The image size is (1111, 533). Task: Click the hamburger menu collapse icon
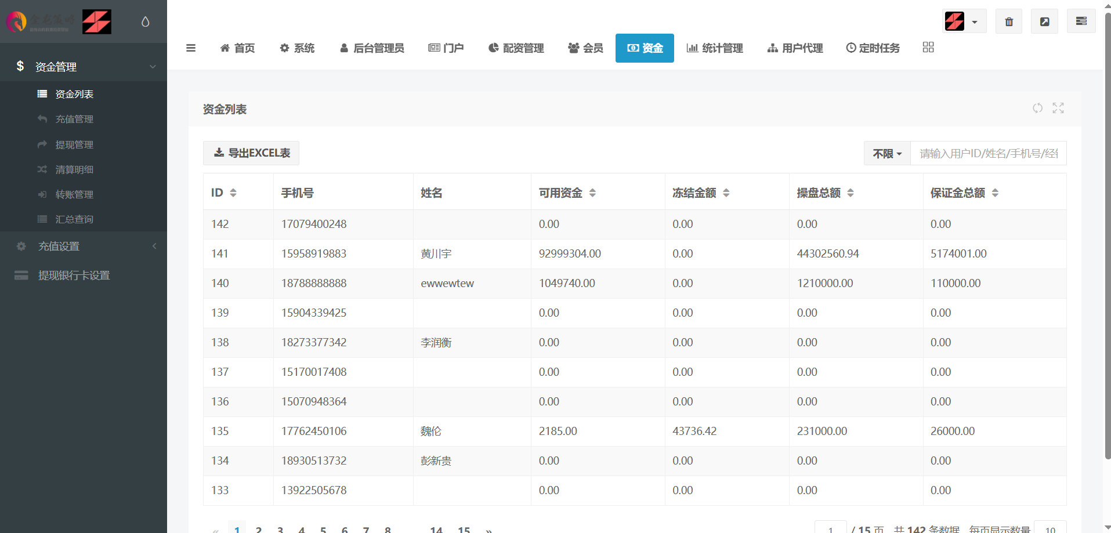[190, 48]
